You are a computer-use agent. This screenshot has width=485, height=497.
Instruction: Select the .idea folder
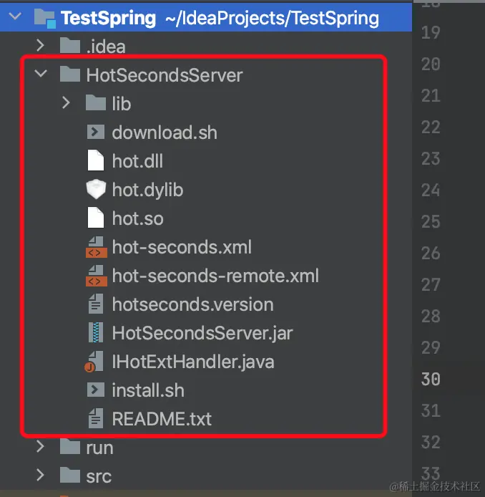(104, 47)
